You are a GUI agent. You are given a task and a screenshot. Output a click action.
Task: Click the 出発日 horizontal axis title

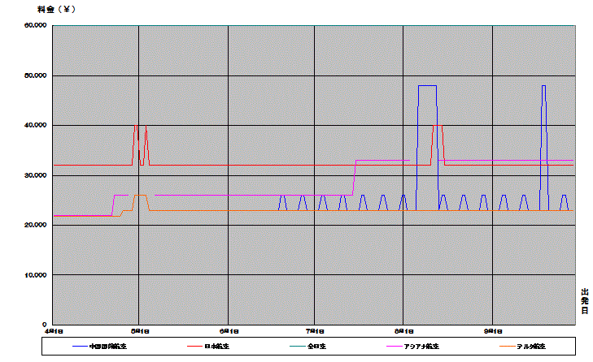click(584, 301)
